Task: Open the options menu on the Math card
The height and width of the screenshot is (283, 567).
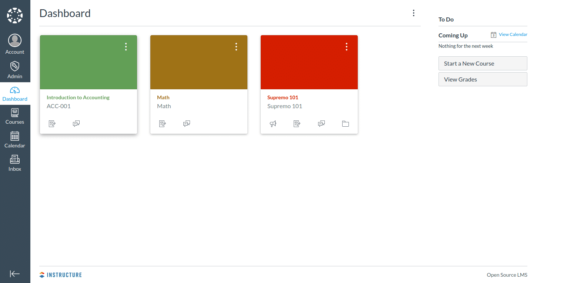Action: click(236, 46)
